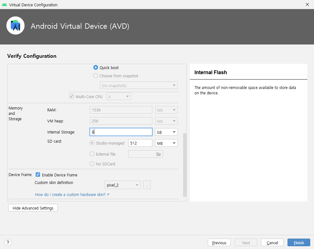Click Hide Advanced Settings button

[33, 208]
